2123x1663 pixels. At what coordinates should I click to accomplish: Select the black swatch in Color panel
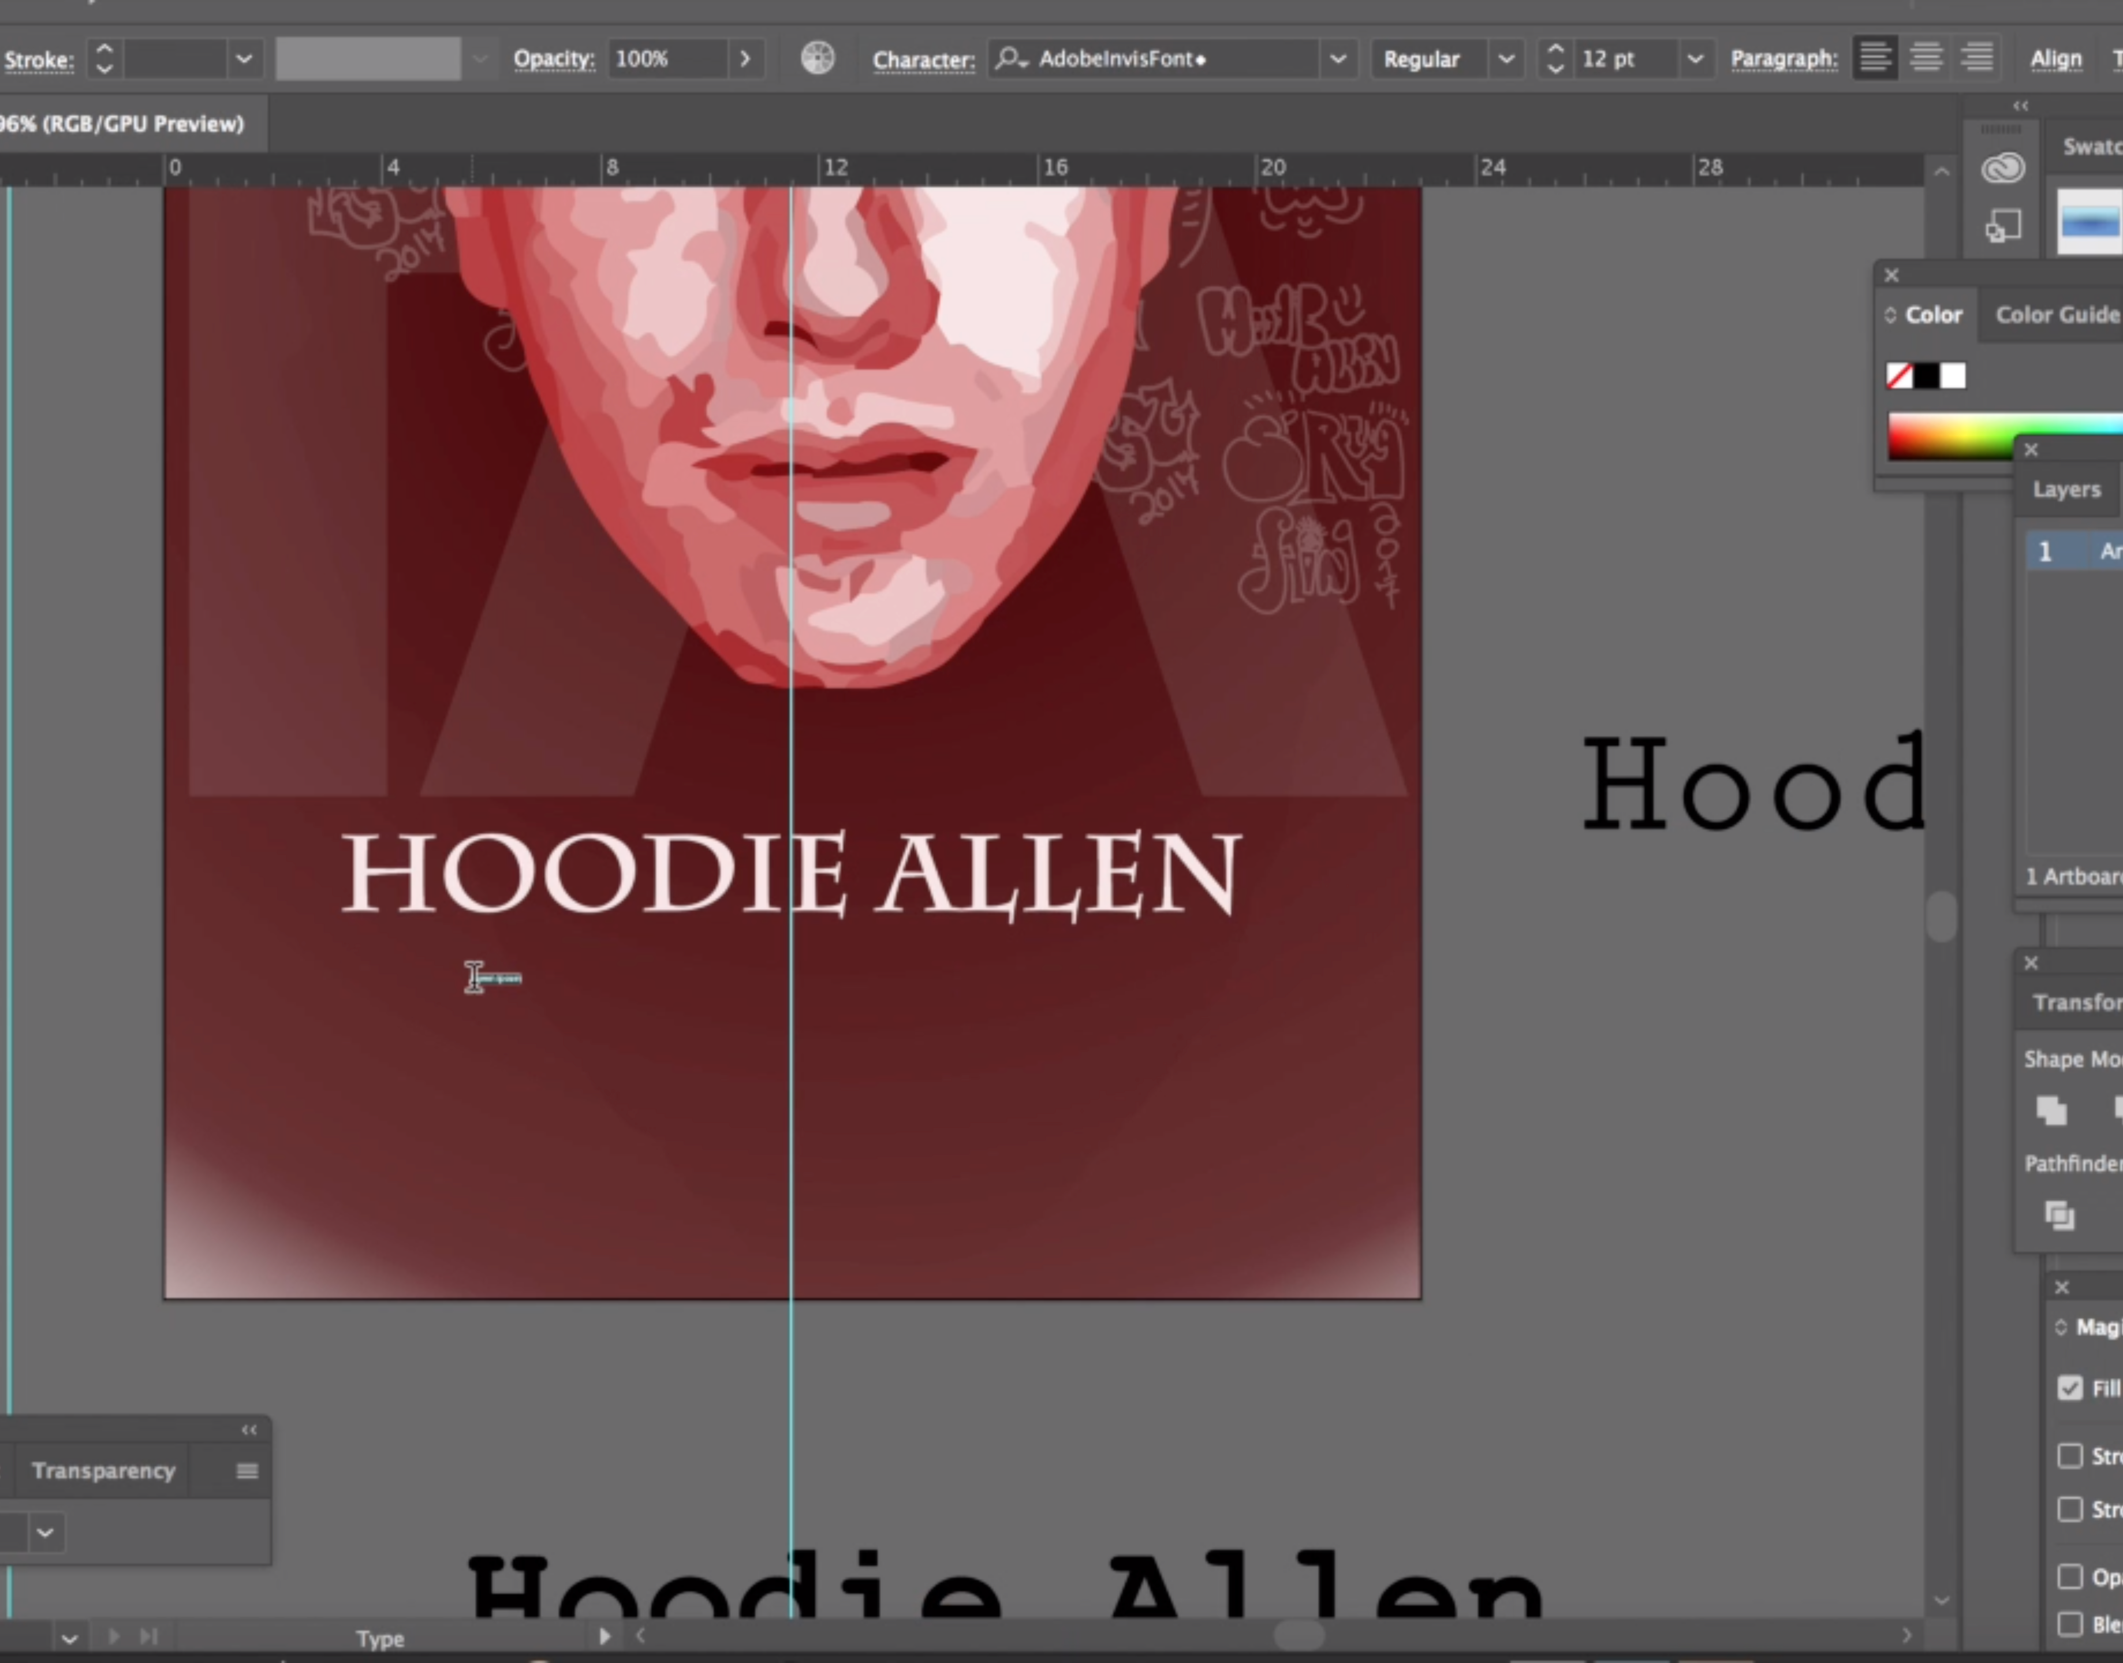(1926, 376)
